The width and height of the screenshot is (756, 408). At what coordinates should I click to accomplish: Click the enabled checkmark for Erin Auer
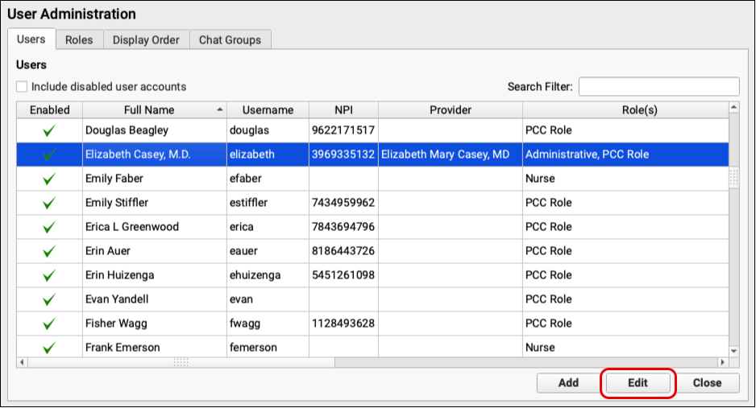[49, 251]
